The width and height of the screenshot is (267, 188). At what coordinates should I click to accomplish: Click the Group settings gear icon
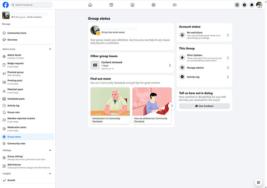click(x=4, y=158)
